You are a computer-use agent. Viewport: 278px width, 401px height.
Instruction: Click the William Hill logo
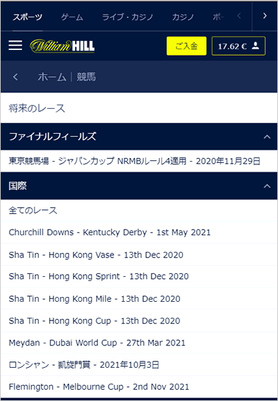(x=63, y=46)
